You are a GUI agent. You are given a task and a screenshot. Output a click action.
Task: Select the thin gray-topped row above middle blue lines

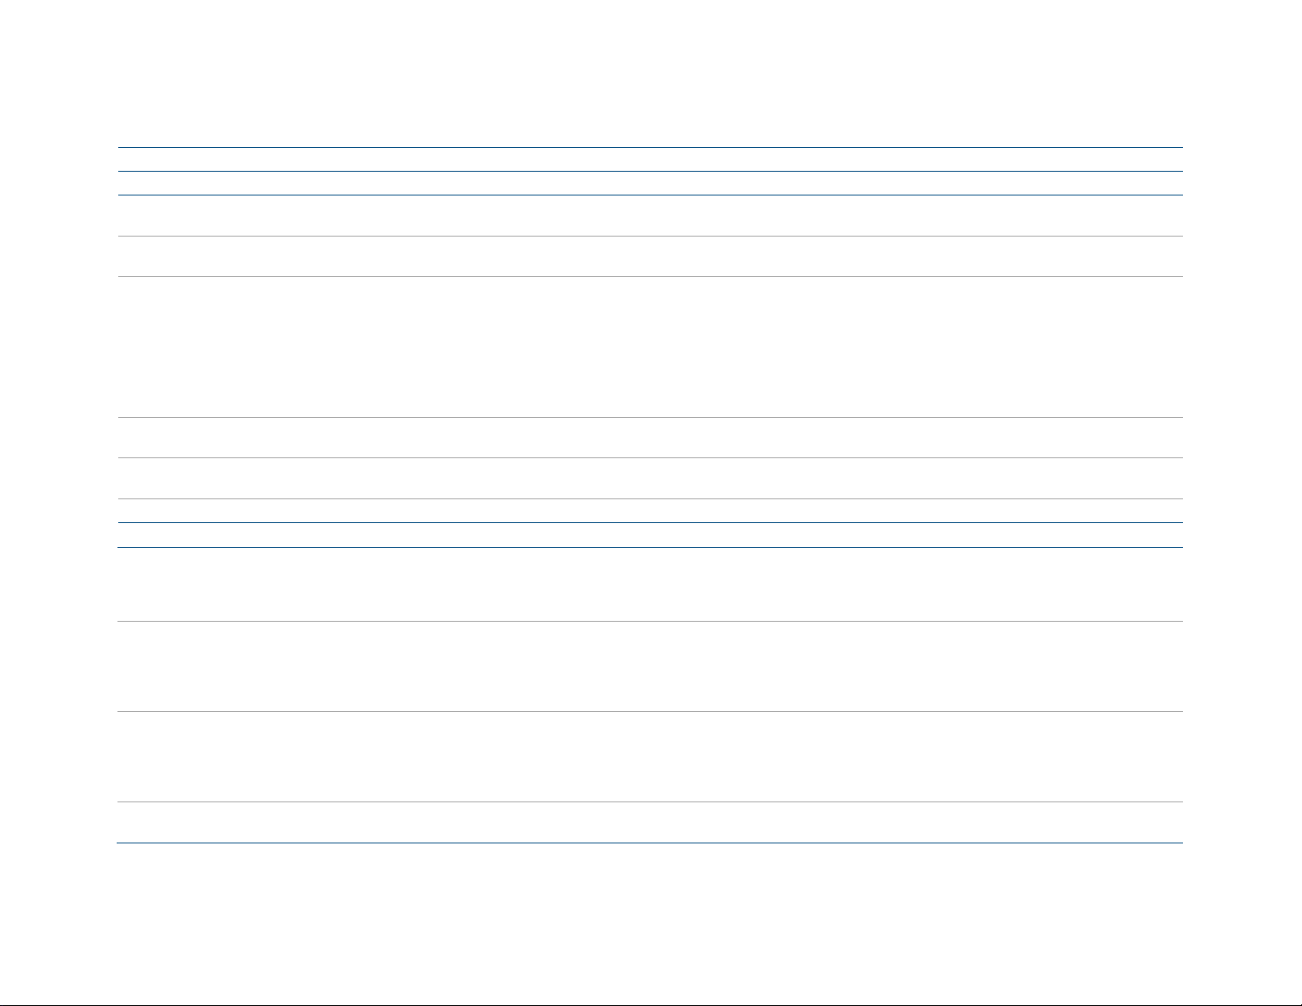(650, 511)
